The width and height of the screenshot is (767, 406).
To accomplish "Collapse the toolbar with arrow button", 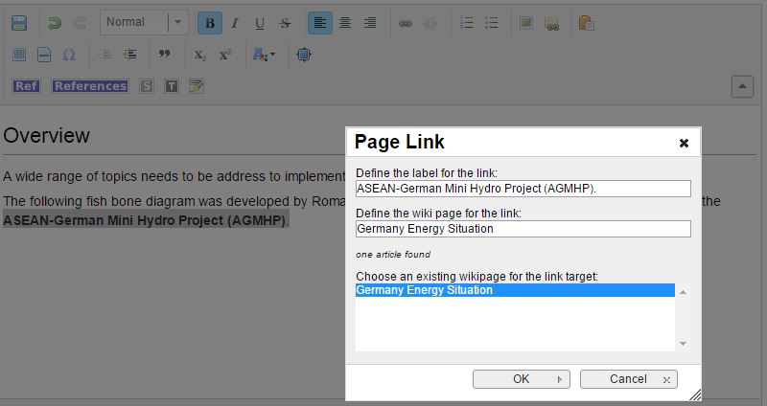I will pyautogui.click(x=742, y=86).
